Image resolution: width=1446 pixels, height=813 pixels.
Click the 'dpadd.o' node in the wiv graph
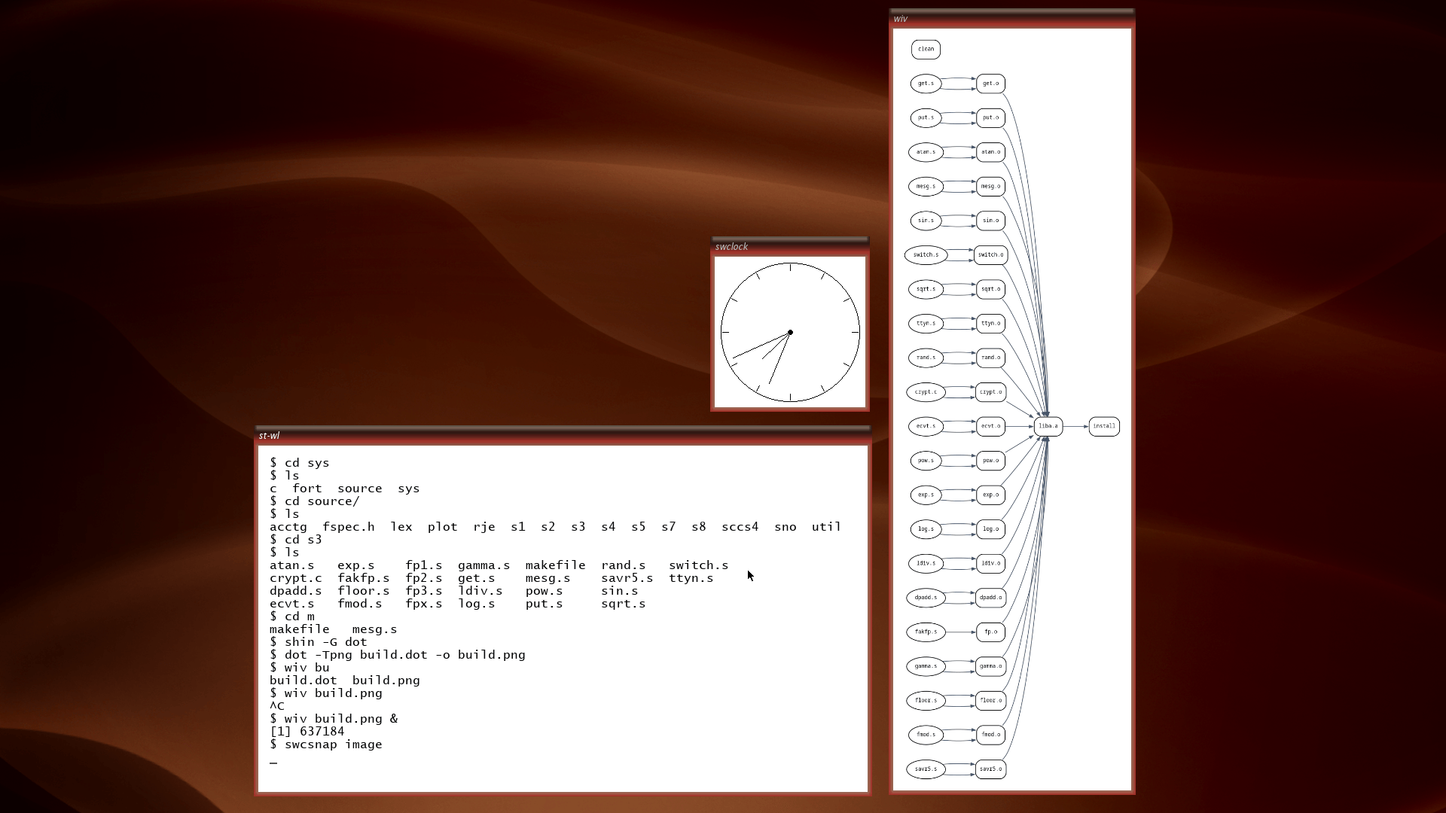(990, 598)
